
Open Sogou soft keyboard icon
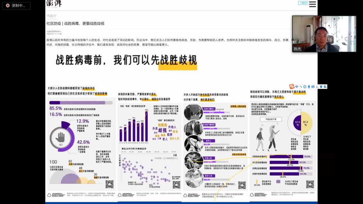pyautogui.click(x=313, y=86)
